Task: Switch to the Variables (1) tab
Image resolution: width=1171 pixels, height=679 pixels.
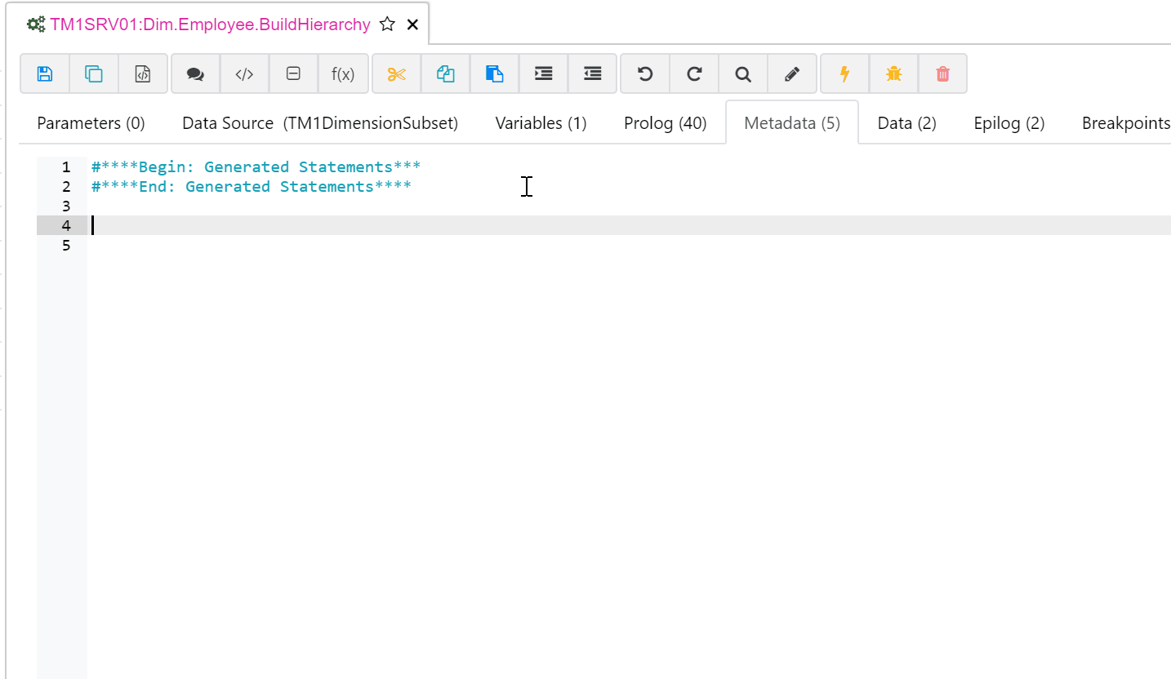Action: [541, 123]
